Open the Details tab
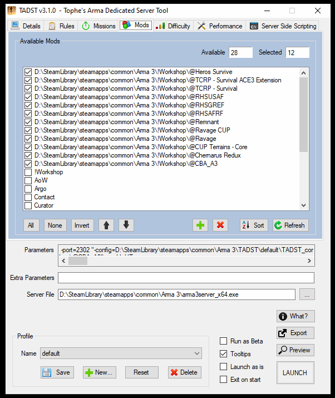335x398 pixels. tap(26, 26)
